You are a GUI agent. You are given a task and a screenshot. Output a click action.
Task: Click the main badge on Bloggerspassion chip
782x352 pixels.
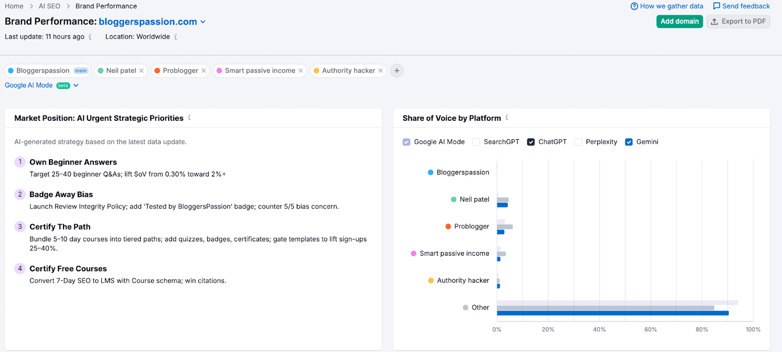click(x=81, y=71)
